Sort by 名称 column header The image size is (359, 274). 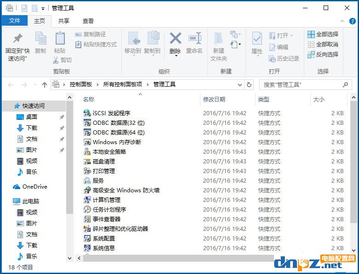click(x=89, y=100)
